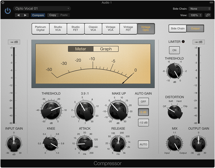Turn the limiter ON
This screenshot has width=215, height=168.
pos(174,50)
